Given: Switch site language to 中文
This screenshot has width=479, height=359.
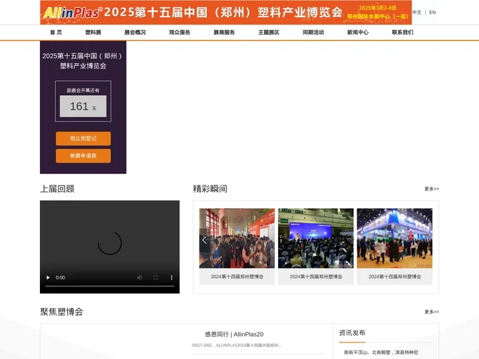Looking at the screenshot, I should [416, 13].
